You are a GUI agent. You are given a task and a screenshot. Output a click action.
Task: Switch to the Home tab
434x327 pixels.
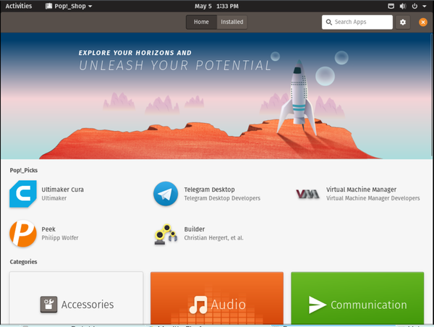pyautogui.click(x=201, y=22)
